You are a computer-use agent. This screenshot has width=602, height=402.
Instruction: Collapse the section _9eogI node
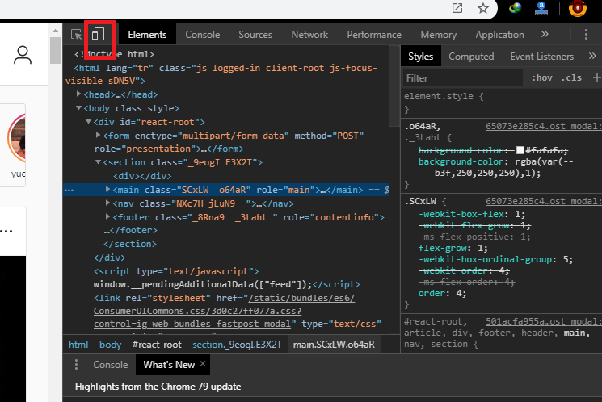coord(98,162)
